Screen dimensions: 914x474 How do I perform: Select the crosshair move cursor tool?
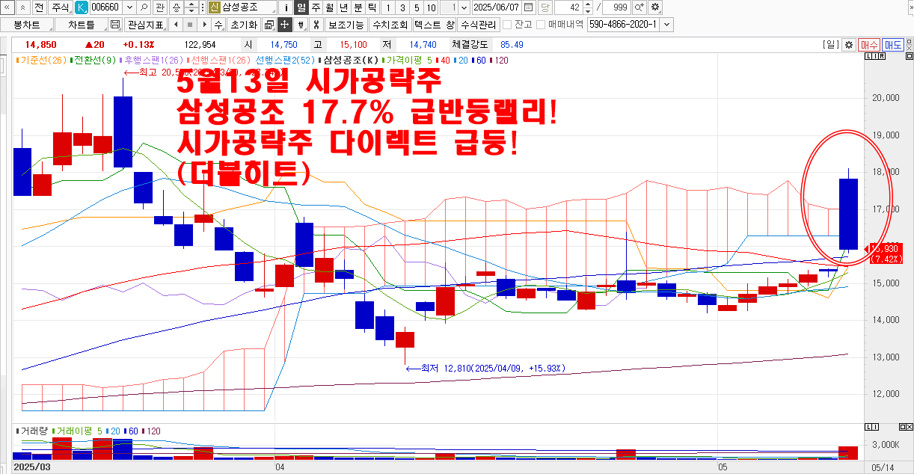(x=284, y=25)
